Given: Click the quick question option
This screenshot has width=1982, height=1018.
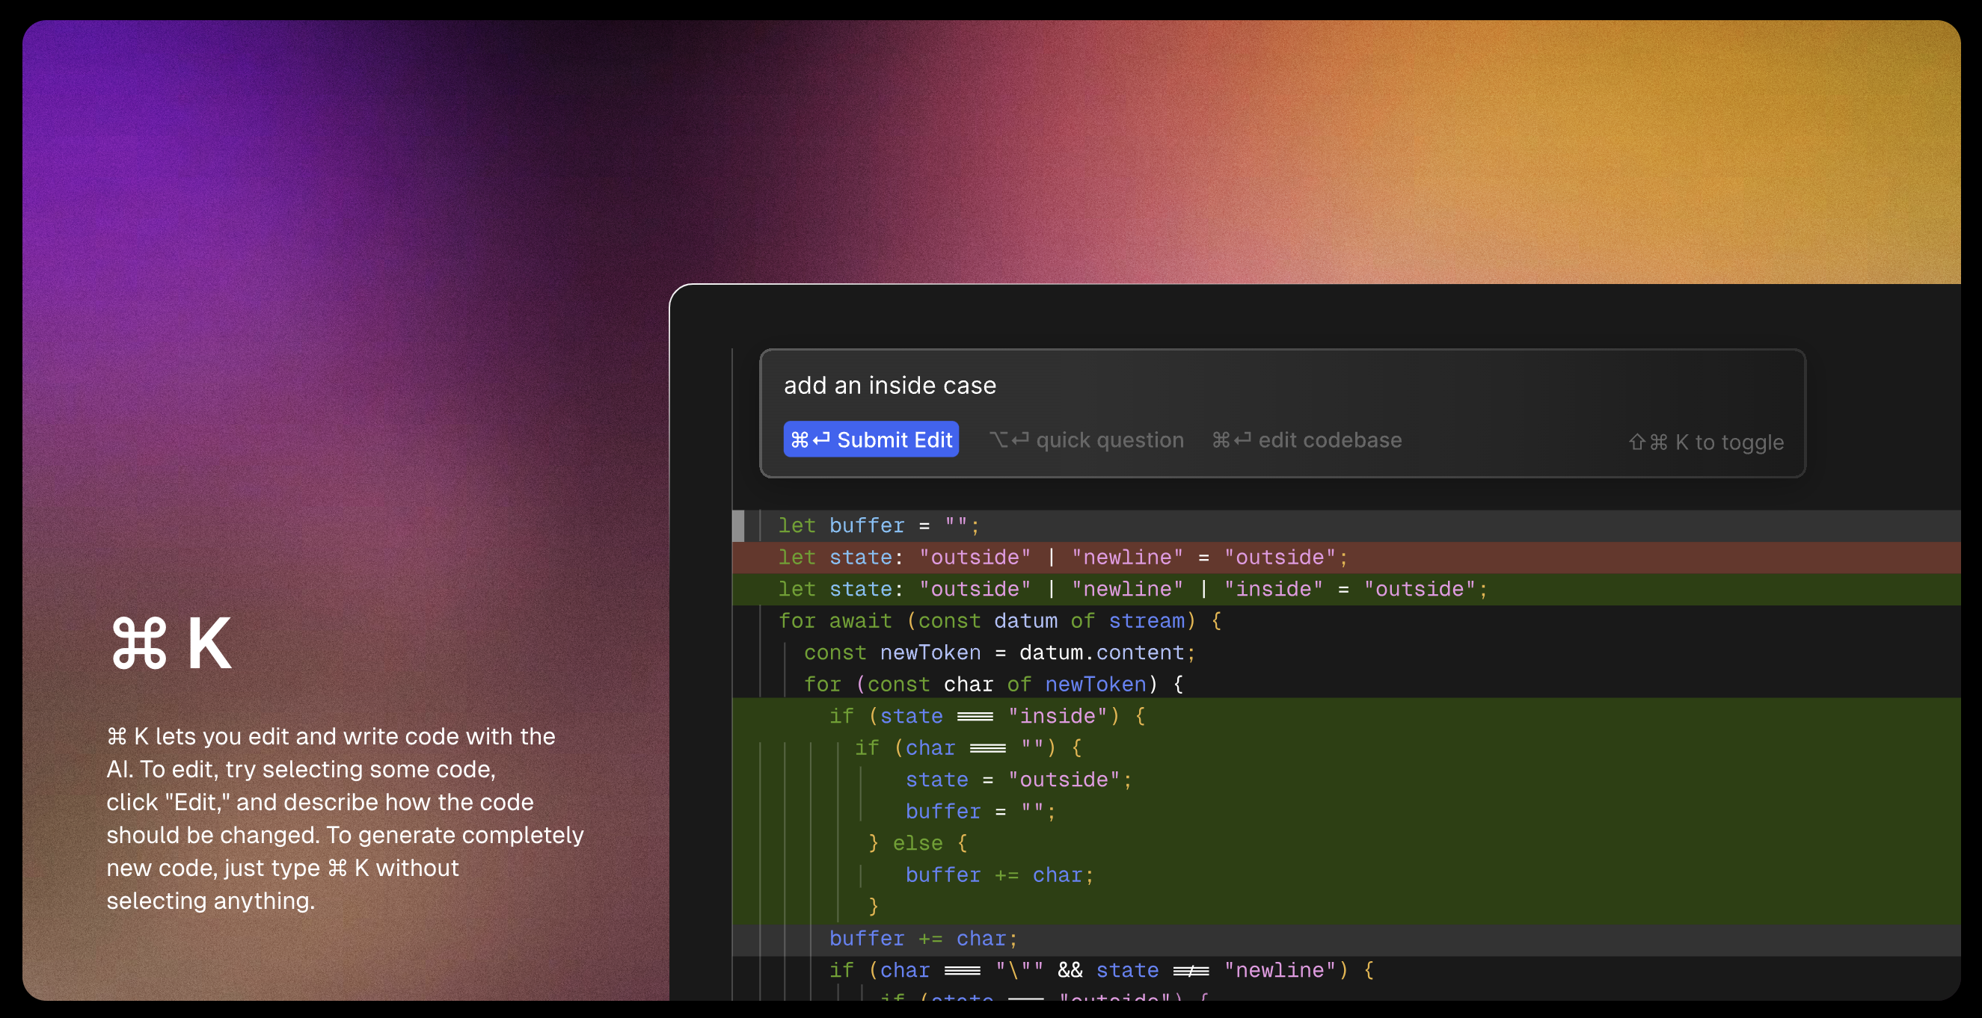Looking at the screenshot, I should pyautogui.click(x=1108, y=439).
